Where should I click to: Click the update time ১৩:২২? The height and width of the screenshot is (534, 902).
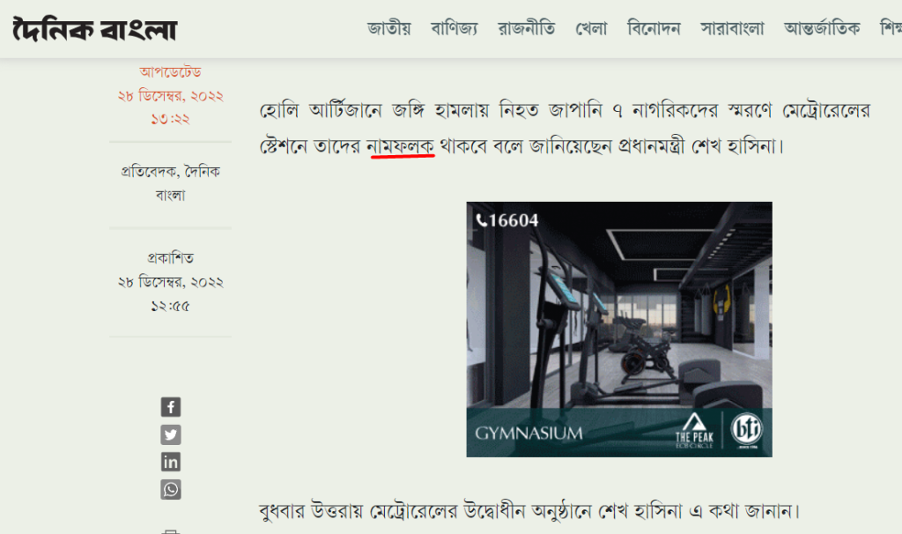click(x=170, y=119)
